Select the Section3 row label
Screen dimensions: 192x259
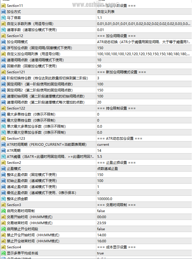pos(14,205)
